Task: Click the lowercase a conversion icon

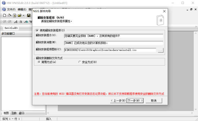Action: [21, 22]
